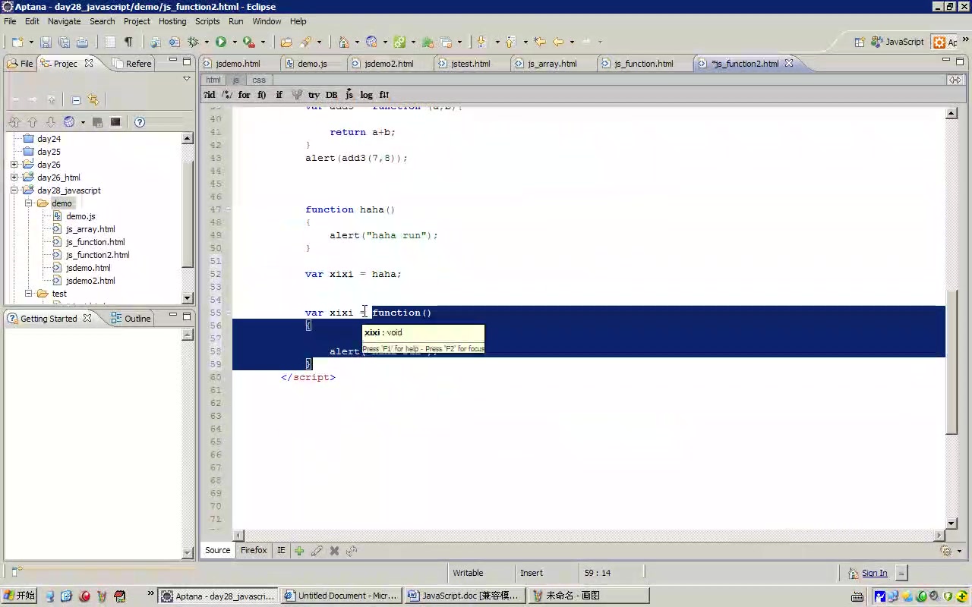Screen dimensions: 972x607
Task: Switch to the Outline view tab
Action: click(131, 319)
